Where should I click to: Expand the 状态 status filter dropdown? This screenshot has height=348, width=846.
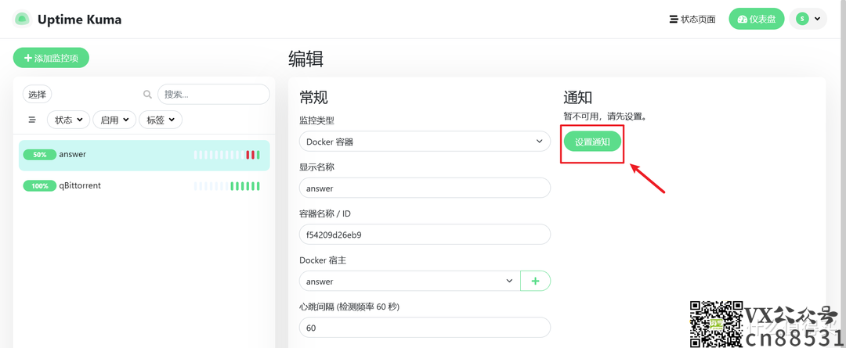[68, 120]
